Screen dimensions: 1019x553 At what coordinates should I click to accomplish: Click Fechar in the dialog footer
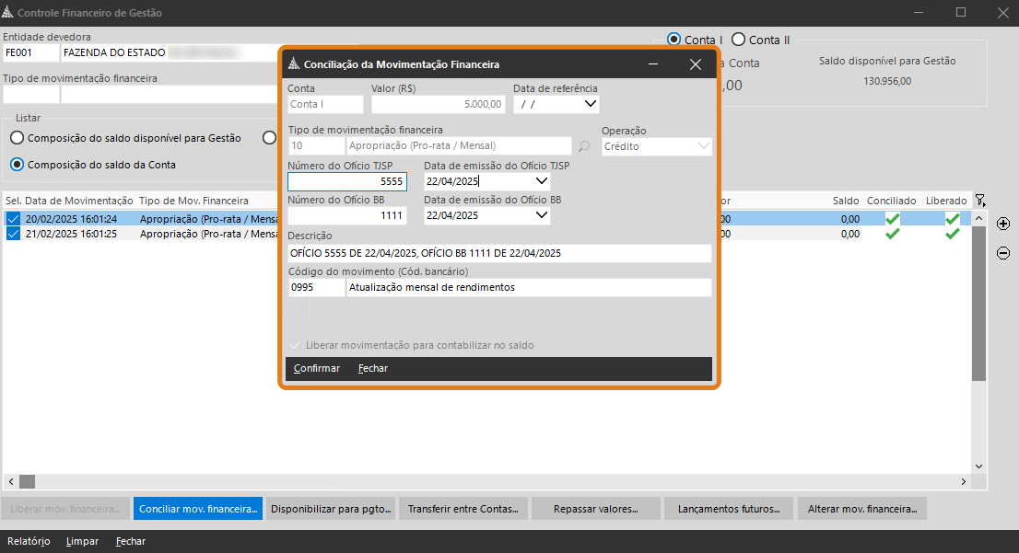coord(373,368)
